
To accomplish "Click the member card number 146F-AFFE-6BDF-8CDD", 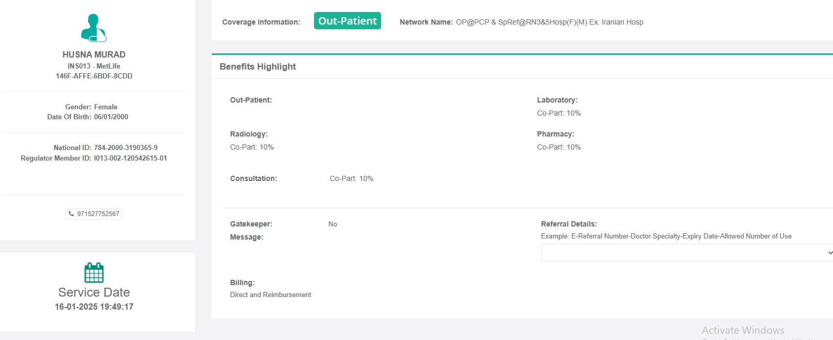I will [x=94, y=76].
